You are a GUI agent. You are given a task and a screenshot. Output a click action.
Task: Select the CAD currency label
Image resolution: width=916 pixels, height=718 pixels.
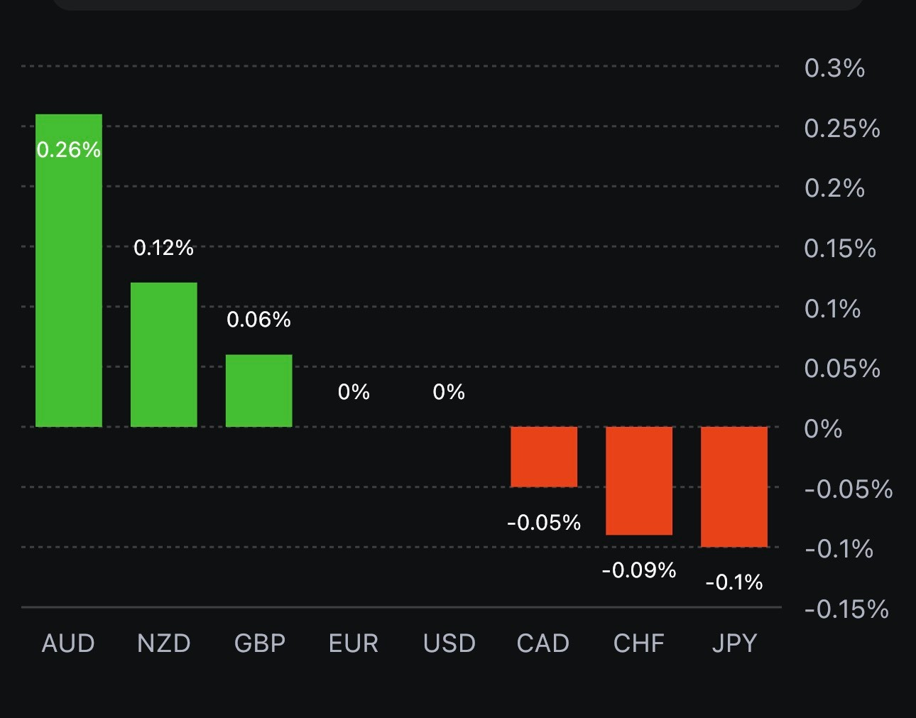pos(543,643)
